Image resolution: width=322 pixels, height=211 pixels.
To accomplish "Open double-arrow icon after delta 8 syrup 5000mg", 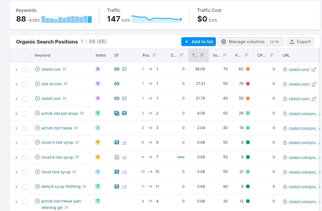I will pos(84,186).
